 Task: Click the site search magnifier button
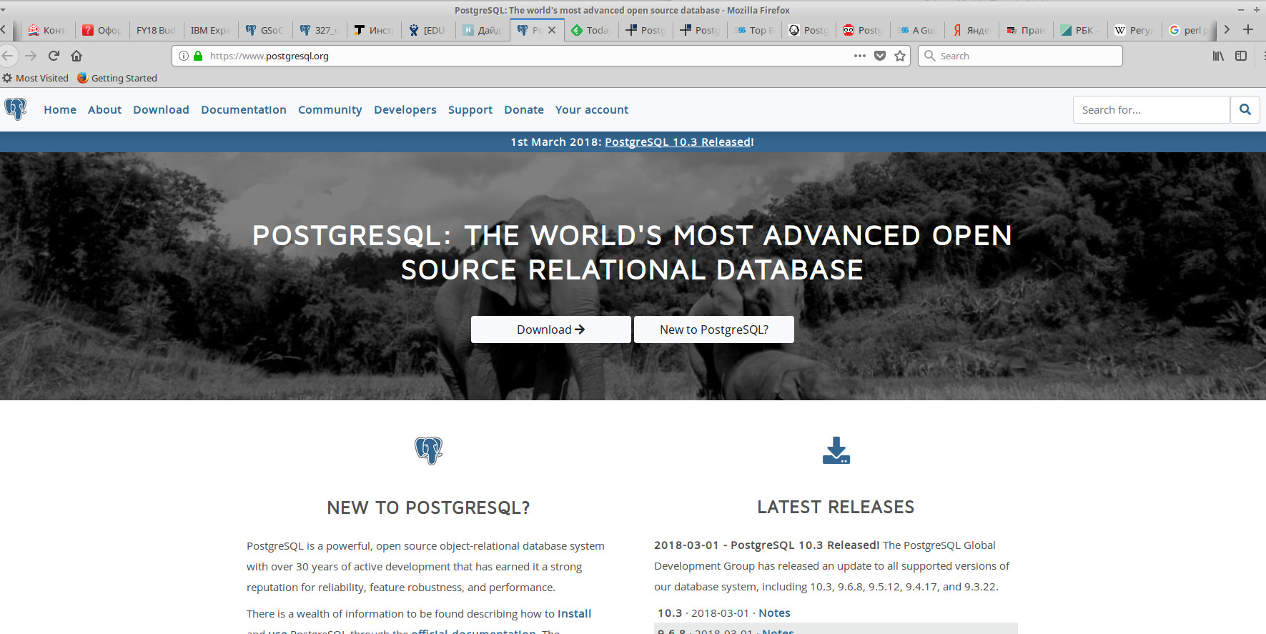pos(1245,109)
